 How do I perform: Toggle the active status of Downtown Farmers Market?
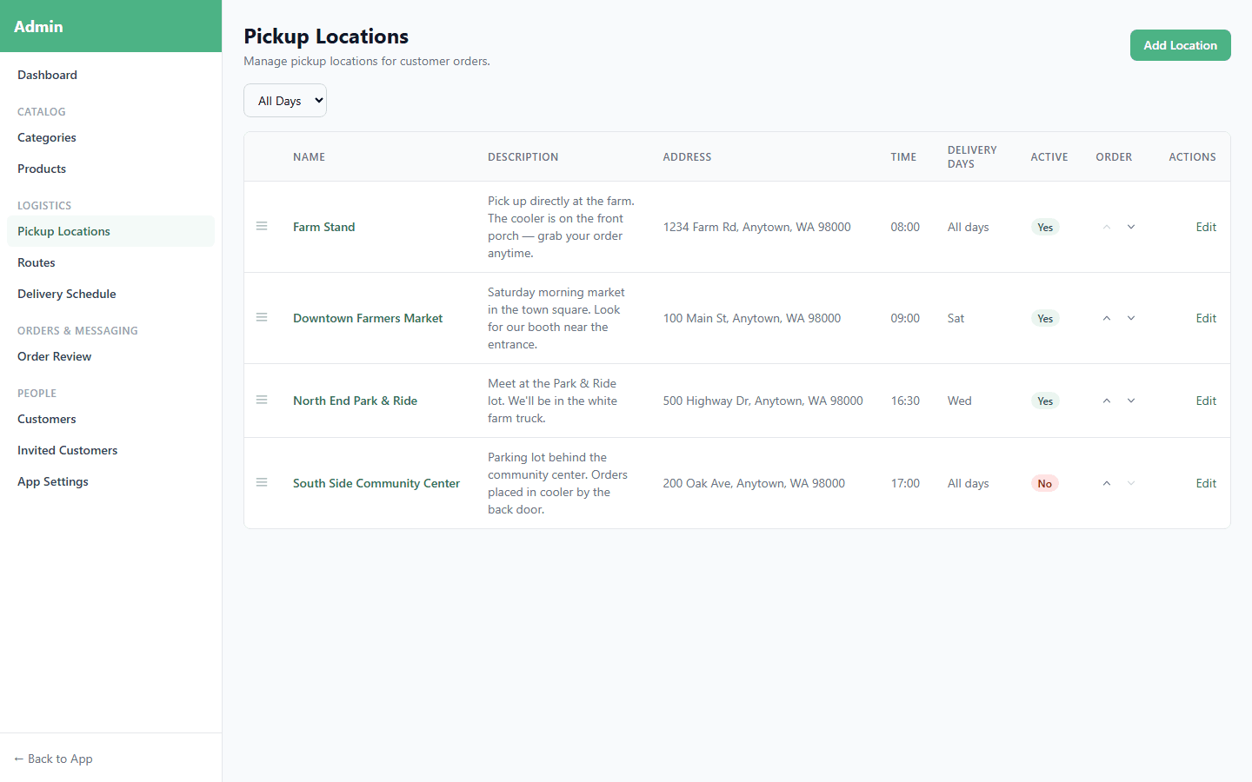(x=1045, y=317)
